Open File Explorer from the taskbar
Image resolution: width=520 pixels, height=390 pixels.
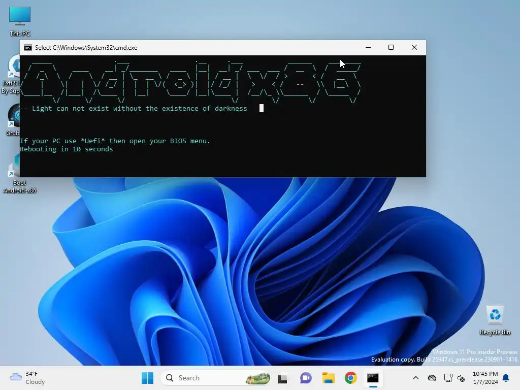point(328,378)
